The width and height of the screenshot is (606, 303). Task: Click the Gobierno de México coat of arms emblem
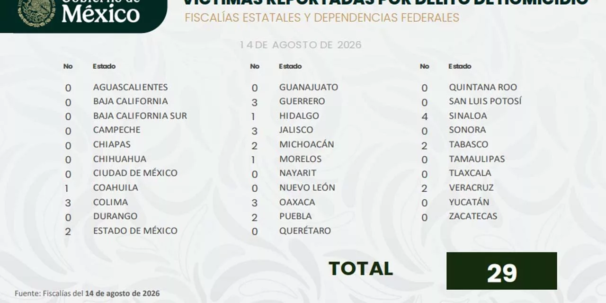(x=36, y=12)
